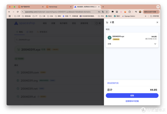Click the green domain icon for 20040311.xyz
The width and height of the screenshot is (167, 114).
pyautogui.click(x=110, y=38)
